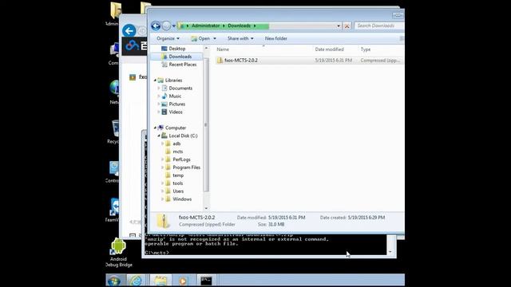Viewport: 511px width, 287px height.
Task: Collapse Local Disk (C:) node
Action: click(159, 136)
